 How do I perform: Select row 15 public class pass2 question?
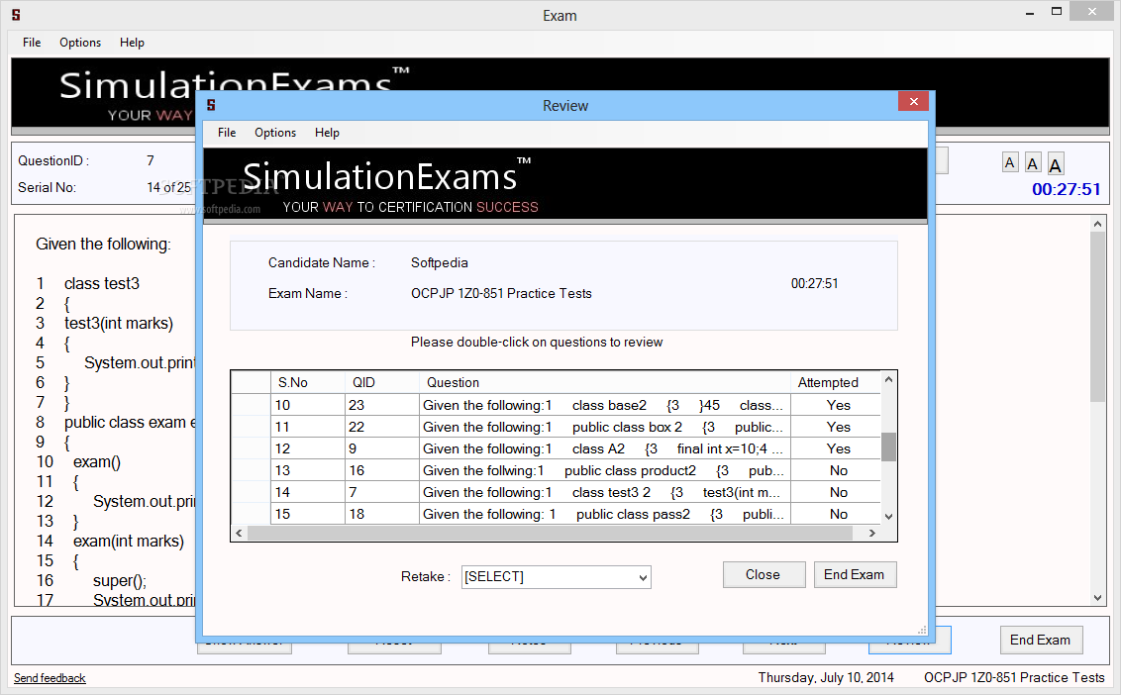tap(556, 514)
